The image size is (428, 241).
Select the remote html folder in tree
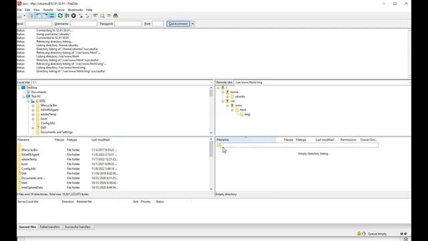coord(243,110)
